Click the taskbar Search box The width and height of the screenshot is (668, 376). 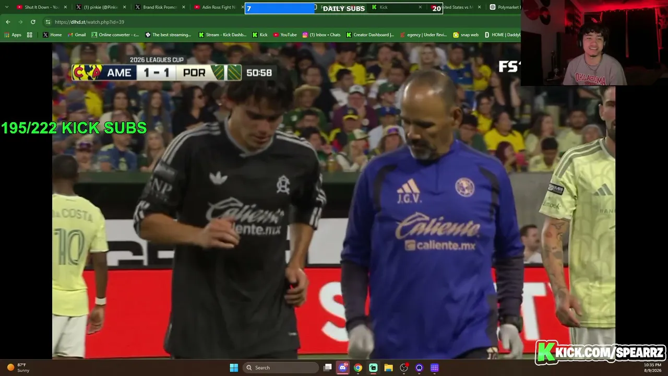tap(282, 368)
